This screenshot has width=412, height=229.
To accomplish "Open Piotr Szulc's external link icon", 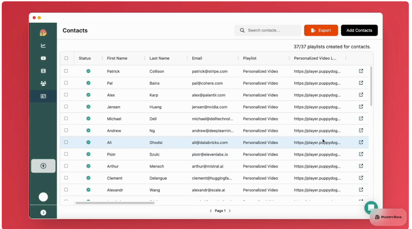I will 361,154.
